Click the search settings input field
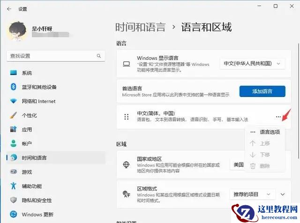 click(56, 56)
